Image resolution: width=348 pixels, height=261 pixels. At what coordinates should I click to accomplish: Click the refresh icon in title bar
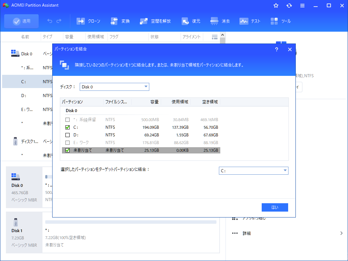click(x=289, y=5)
